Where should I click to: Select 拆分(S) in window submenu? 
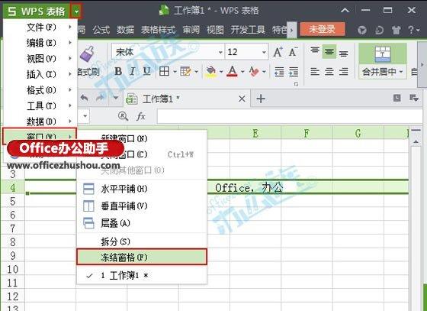[142, 241]
